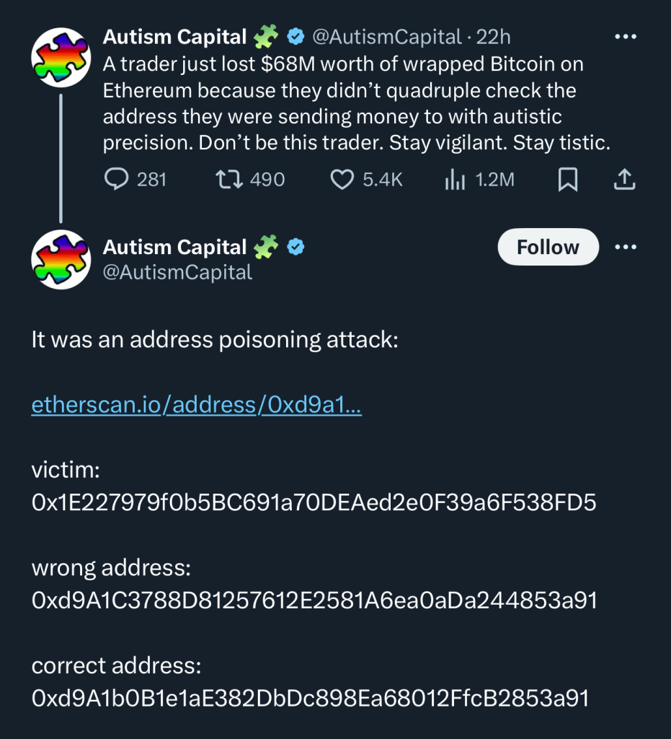Click second tweet's puzzle-piece avatar

[60, 260]
